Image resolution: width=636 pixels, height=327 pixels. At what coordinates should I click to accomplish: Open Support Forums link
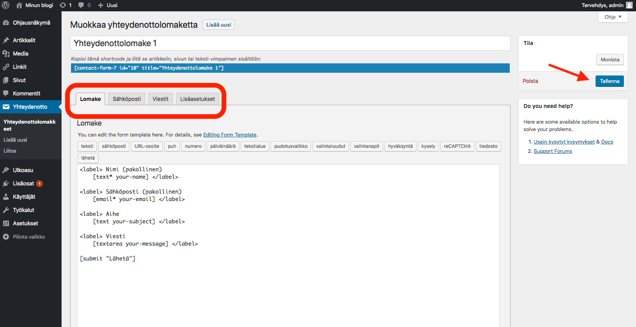[x=552, y=151]
